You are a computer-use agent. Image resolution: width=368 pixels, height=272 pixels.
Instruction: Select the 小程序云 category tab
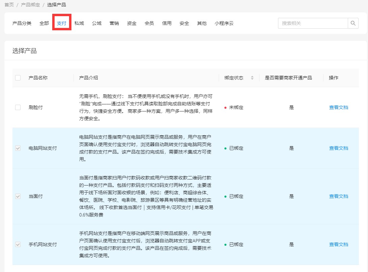pyautogui.click(x=224, y=23)
